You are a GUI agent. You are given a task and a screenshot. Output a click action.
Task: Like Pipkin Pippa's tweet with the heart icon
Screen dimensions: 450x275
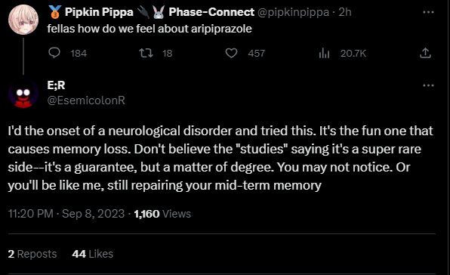[231, 53]
